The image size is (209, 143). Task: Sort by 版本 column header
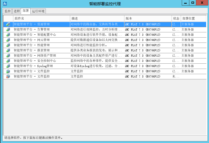(148, 19)
